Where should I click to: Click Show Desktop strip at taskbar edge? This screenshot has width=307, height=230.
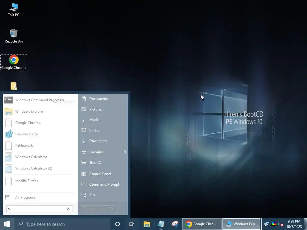(305, 224)
